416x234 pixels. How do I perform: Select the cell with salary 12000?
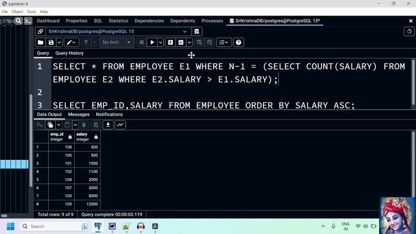coord(87,204)
